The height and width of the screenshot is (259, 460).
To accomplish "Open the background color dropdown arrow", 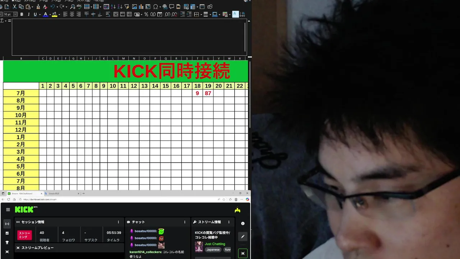I will coord(59,14).
